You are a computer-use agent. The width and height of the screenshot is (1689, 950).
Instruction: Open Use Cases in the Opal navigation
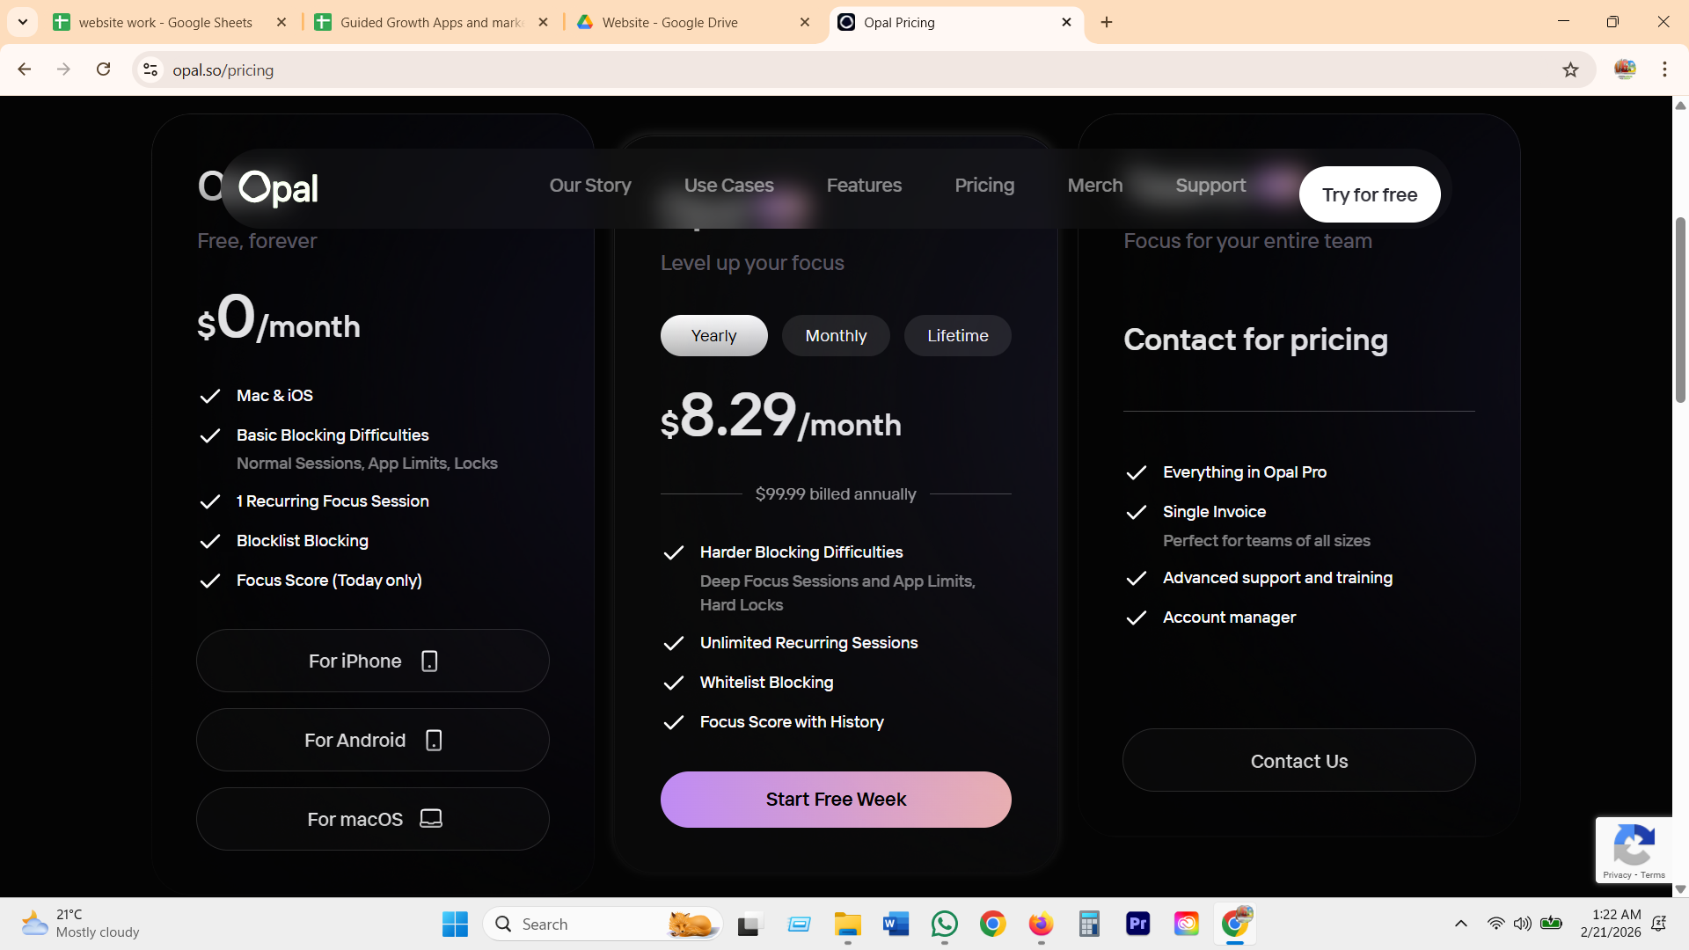[729, 186]
